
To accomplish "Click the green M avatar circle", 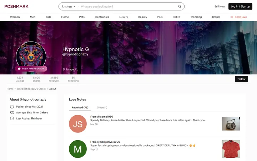I will tap(78, 149).
